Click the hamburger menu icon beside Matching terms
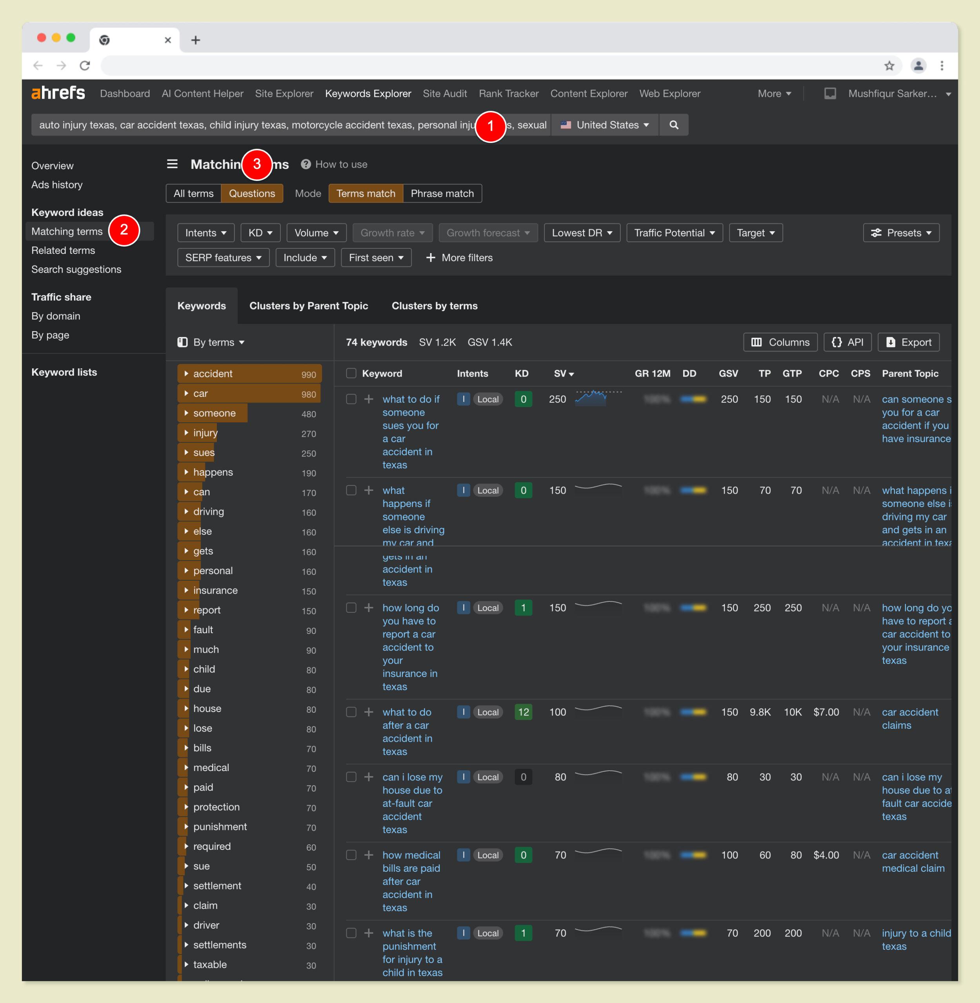The image size is (980, 1003). (173, 164)
